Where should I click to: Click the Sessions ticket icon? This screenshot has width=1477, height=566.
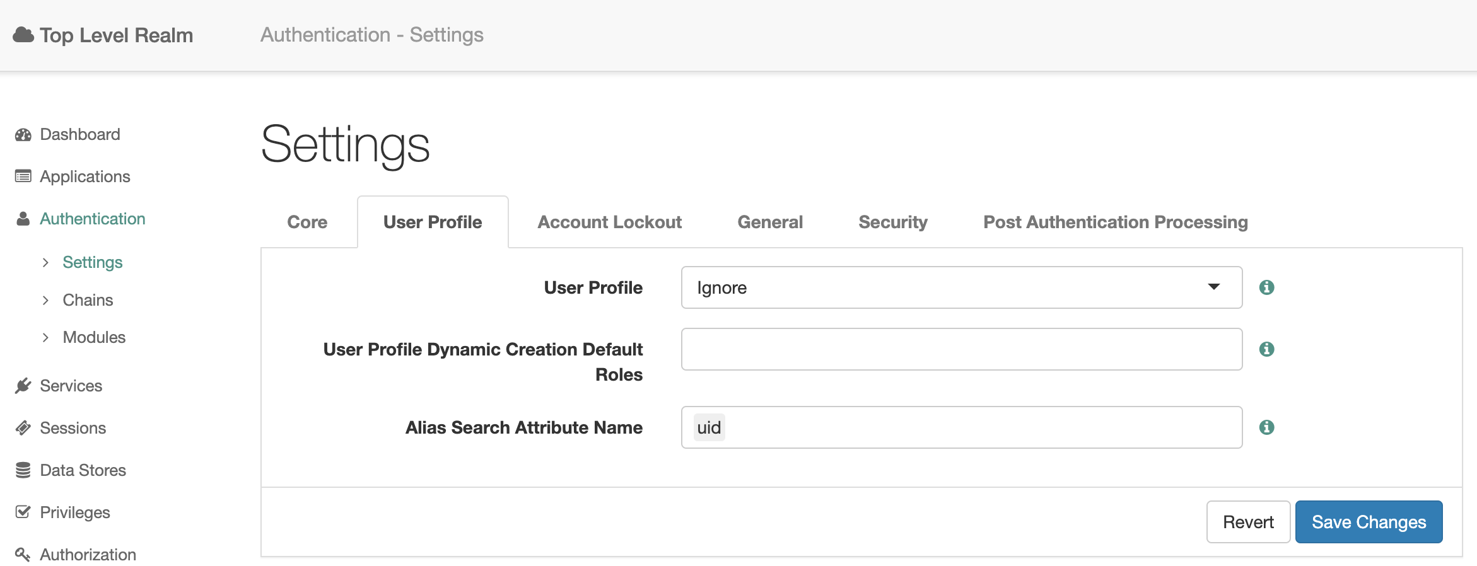23,428
